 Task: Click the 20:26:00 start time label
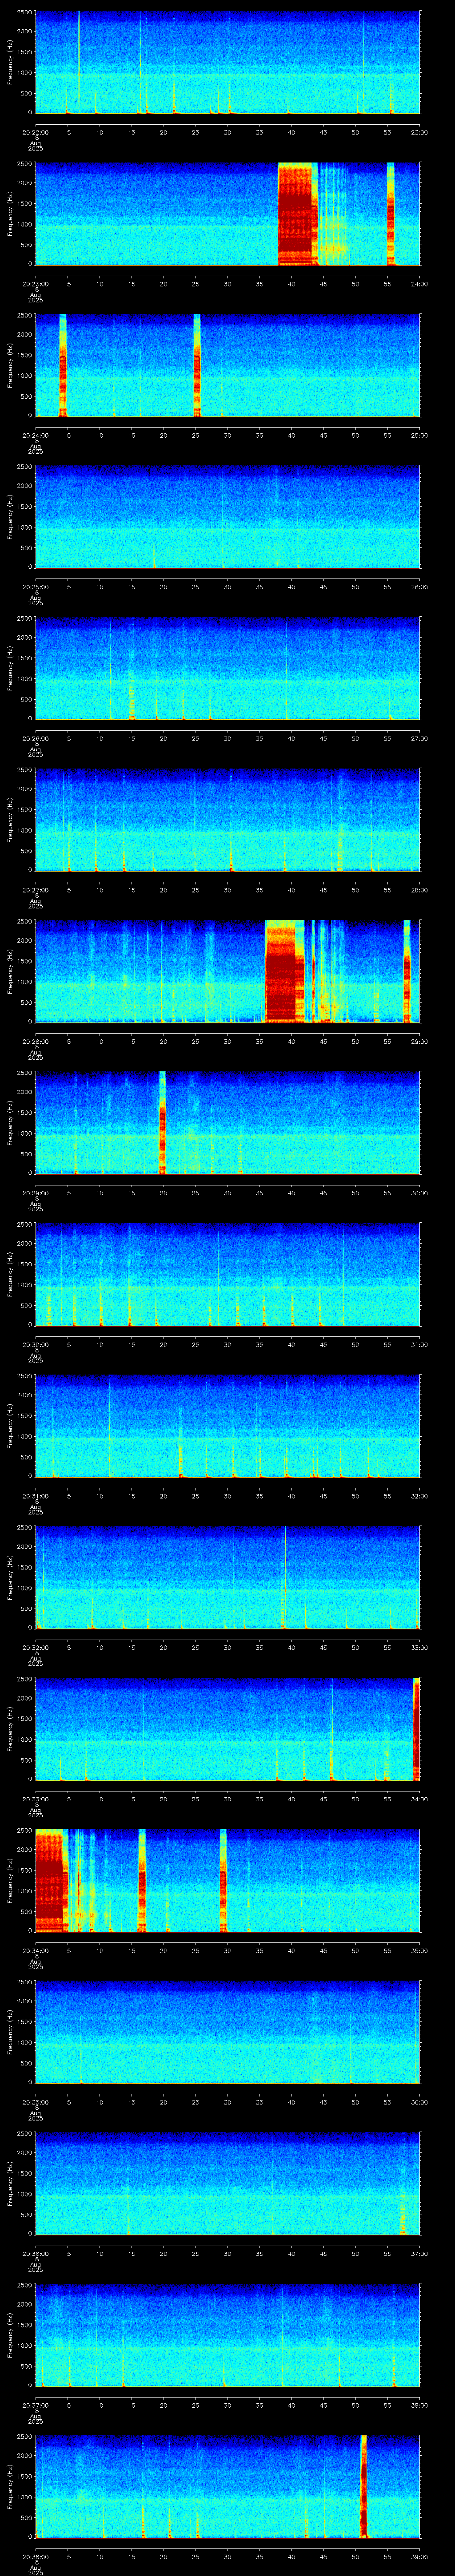point(35,738)
